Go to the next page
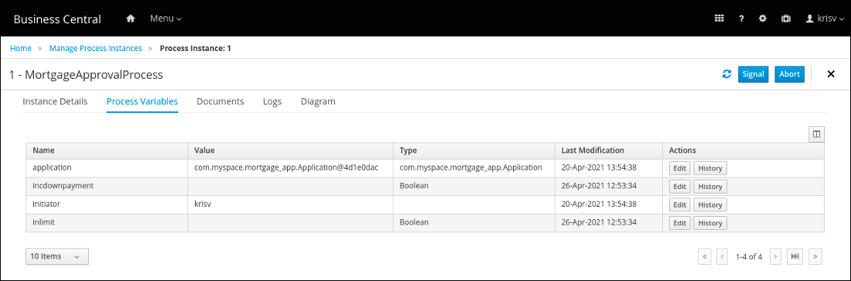This screenshot has width=851, height=281. 775,256
